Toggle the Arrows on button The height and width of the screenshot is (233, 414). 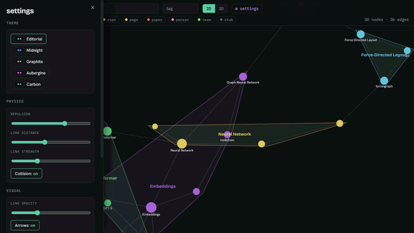(x=25, y=225)
